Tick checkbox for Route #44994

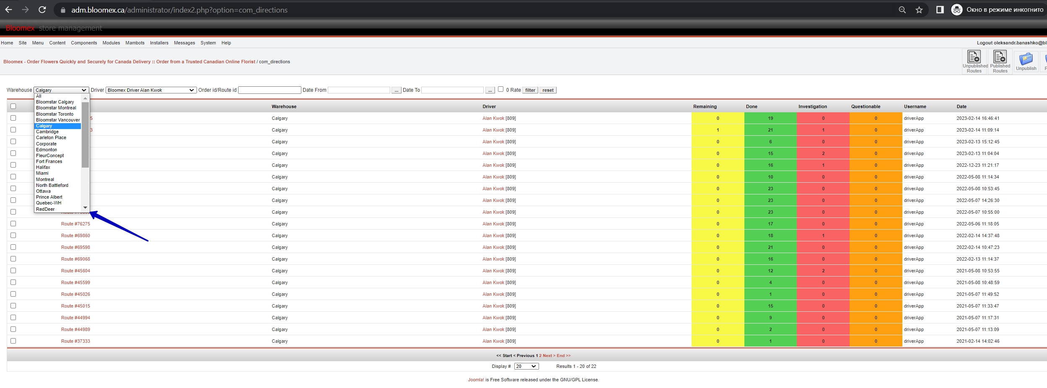13,318
